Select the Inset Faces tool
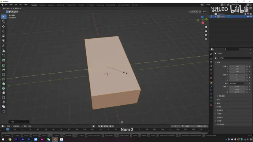This screenshot has height=142, width=253. tap(4, 65)
